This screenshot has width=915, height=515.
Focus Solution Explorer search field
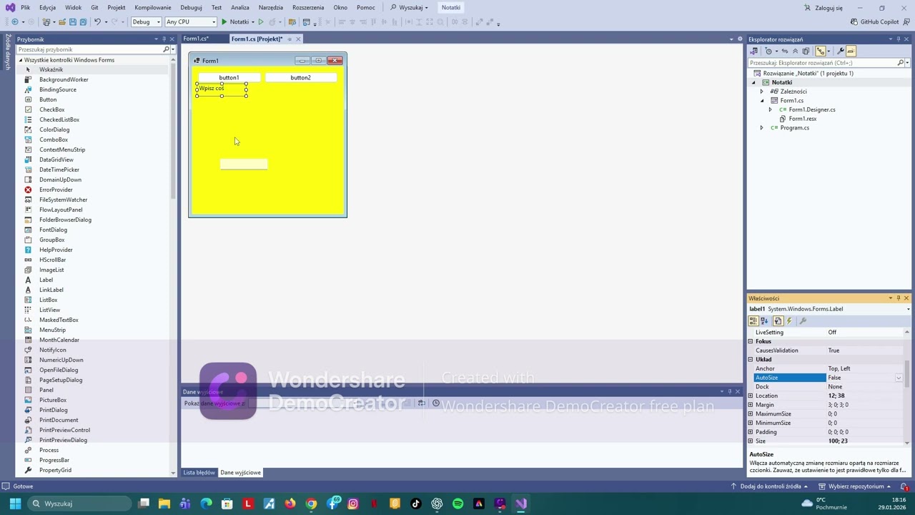(822, 63)
